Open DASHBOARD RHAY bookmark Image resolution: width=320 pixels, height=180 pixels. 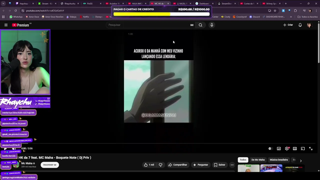[273, 17]
